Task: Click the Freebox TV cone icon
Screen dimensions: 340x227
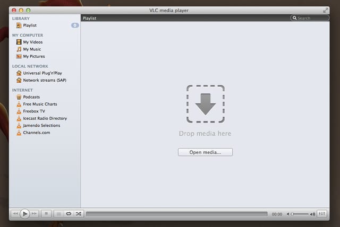Action: (19, 111)
